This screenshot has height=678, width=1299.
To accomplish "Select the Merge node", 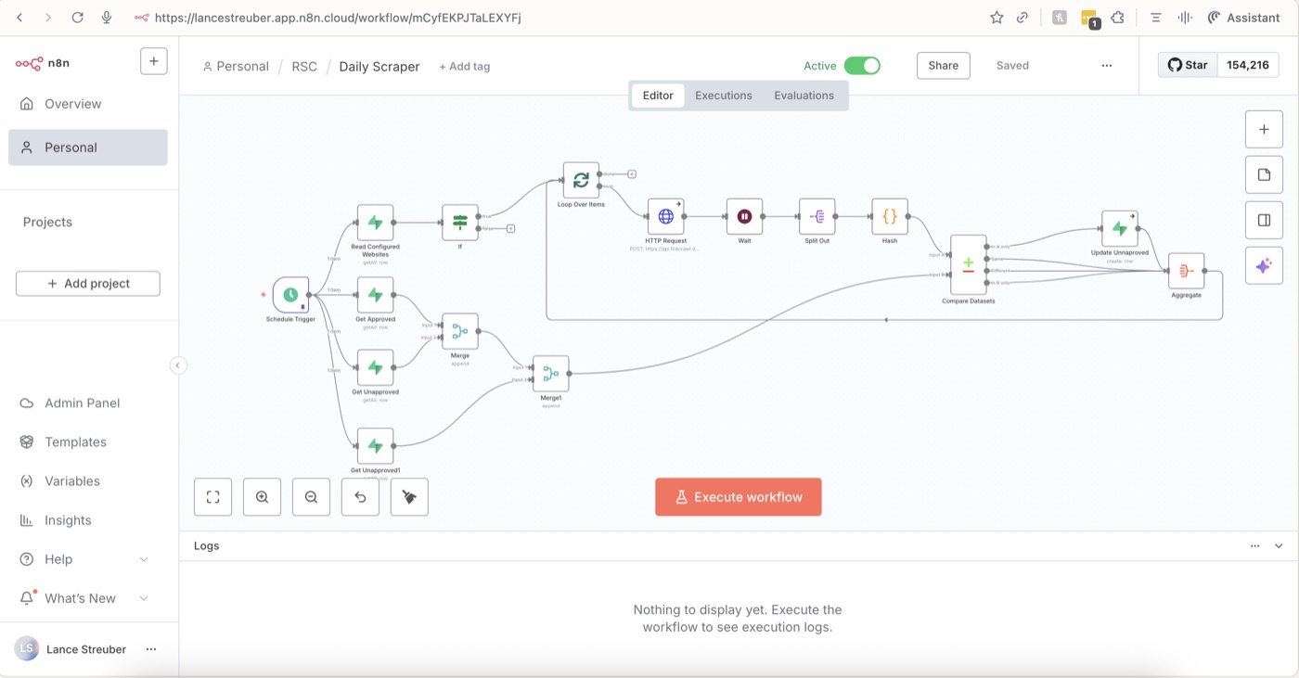I will [460, 331].
